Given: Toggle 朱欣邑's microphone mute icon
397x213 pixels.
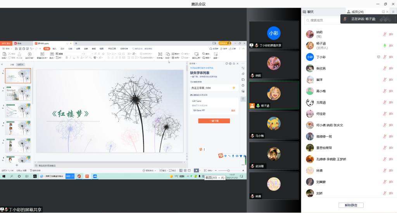Looking at the screenshot, I should (x=385, y=69).
